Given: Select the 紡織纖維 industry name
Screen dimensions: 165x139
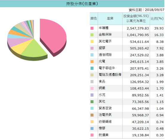Looking at the screenshot, I should coord(105,121).
